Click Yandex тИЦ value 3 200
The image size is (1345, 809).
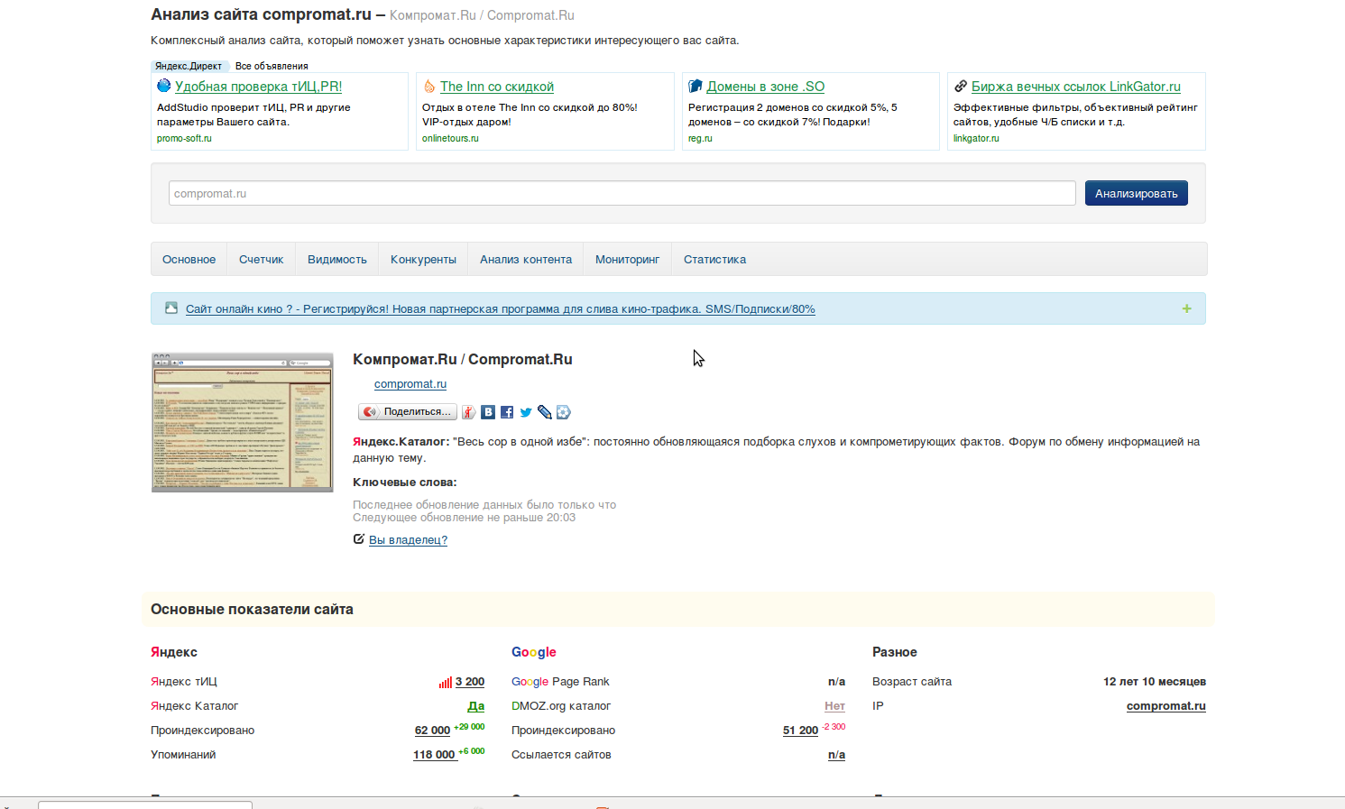click(x=470, y=682)
